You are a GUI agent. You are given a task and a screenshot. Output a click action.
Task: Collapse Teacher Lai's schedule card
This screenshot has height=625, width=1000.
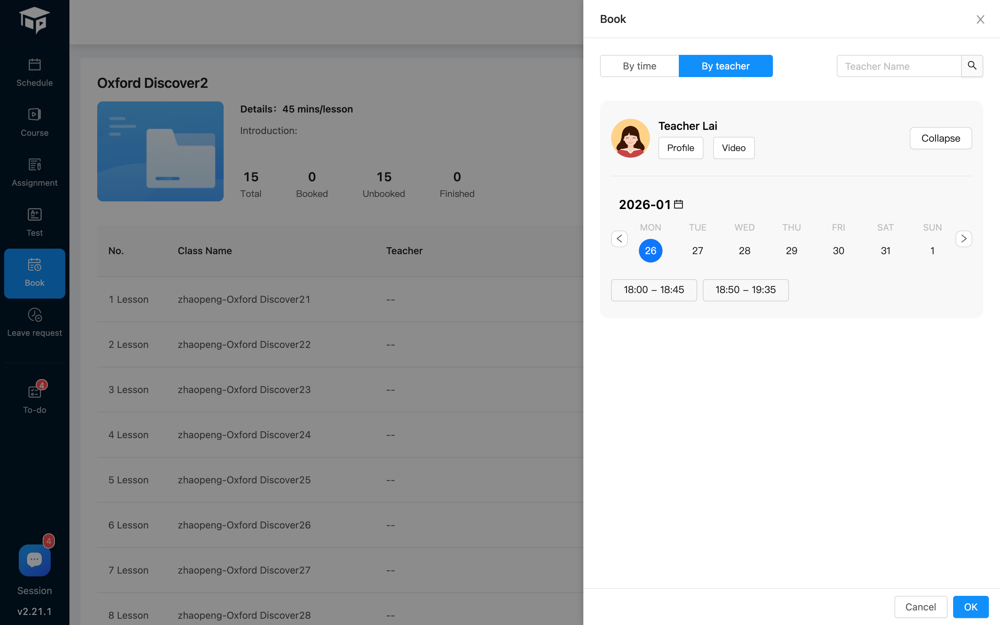pos(940,138)
